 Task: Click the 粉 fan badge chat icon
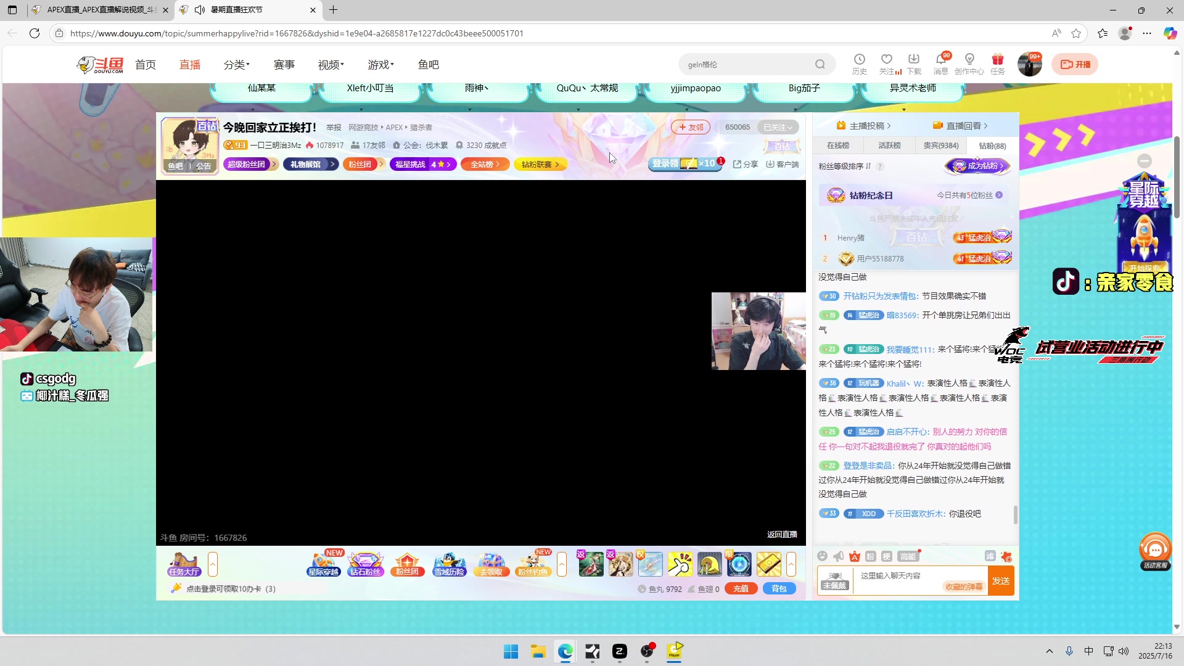click(x=871, y=556)
